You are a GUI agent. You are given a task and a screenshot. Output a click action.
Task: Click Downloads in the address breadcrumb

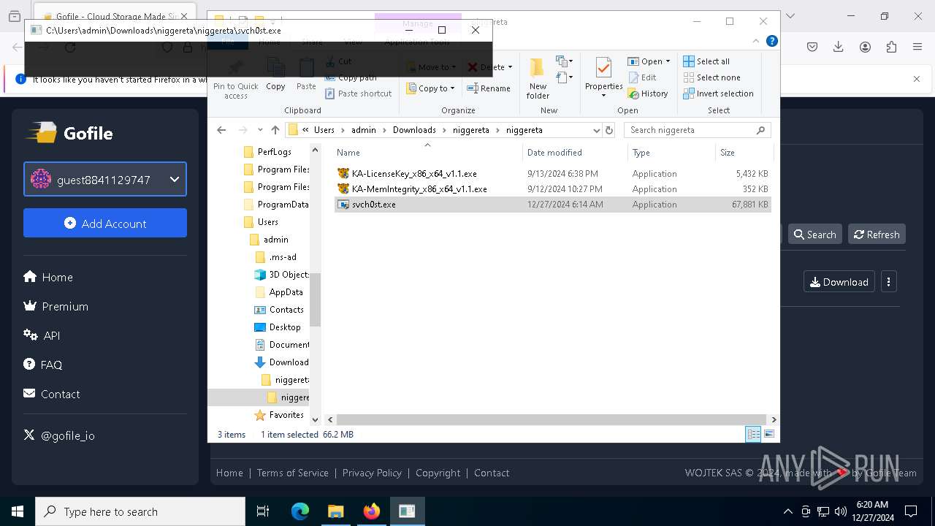(414, 130)
